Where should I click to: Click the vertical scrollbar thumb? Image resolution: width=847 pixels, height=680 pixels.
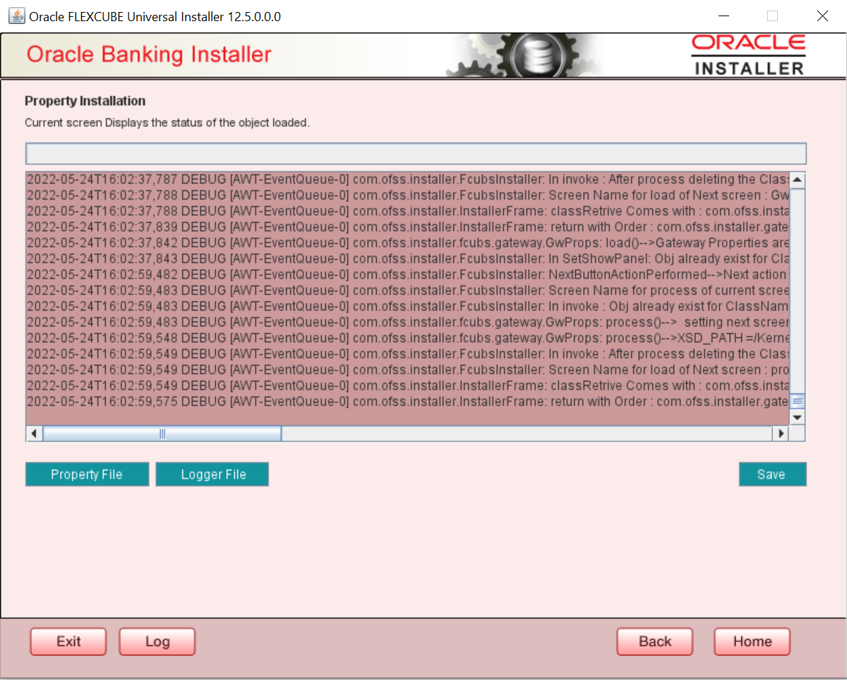(x=798, y=401)
